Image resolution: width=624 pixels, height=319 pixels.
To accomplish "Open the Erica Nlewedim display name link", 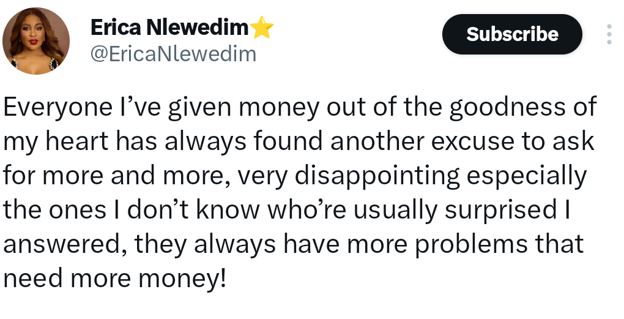I will tap(169, 28).
